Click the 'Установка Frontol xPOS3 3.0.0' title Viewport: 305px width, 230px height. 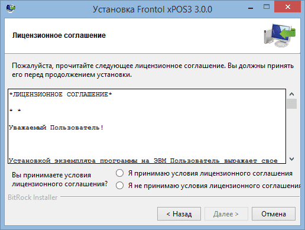(x=152, y=9)
